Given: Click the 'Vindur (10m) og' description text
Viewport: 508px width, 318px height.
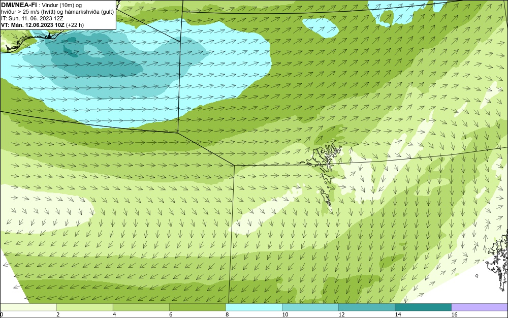Looking at the screenshot, I should click(62, 5).
